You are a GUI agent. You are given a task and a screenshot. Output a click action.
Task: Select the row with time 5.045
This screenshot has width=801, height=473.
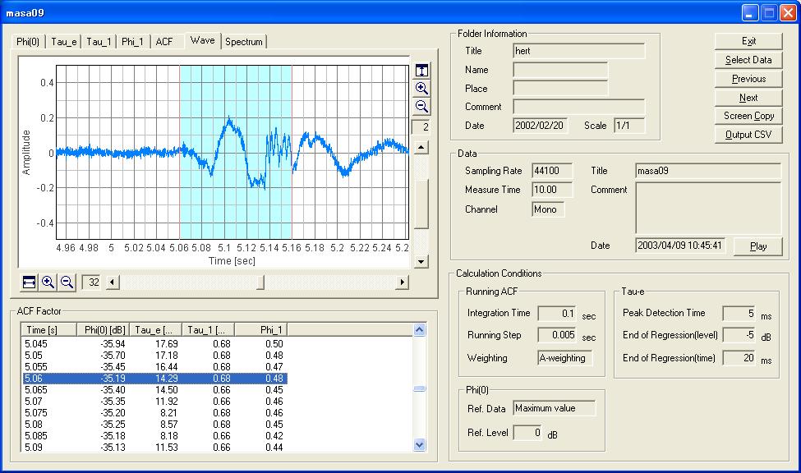click(154, 344)
